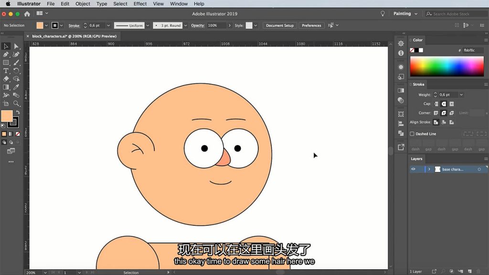Align stroke to inside

pos(444,122)
